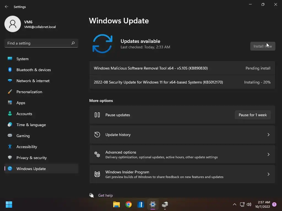Click the large blue update refresh icon
The height and width of the screenshot is (211, 282).
point(102,44)
